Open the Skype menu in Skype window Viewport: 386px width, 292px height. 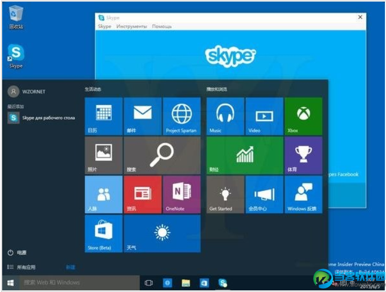105,26
